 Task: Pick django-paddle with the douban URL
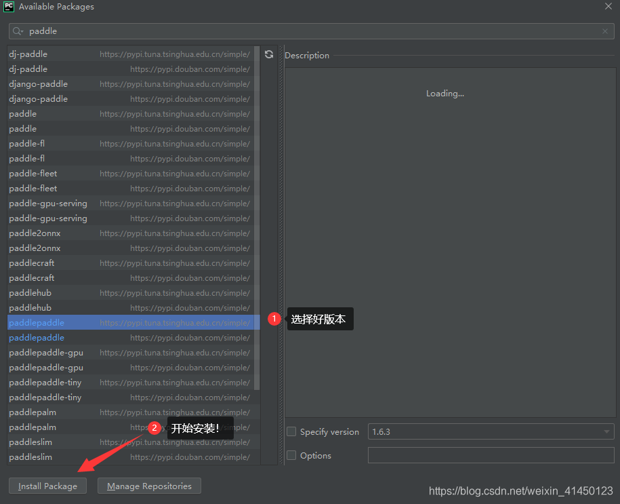coord(131,99)
